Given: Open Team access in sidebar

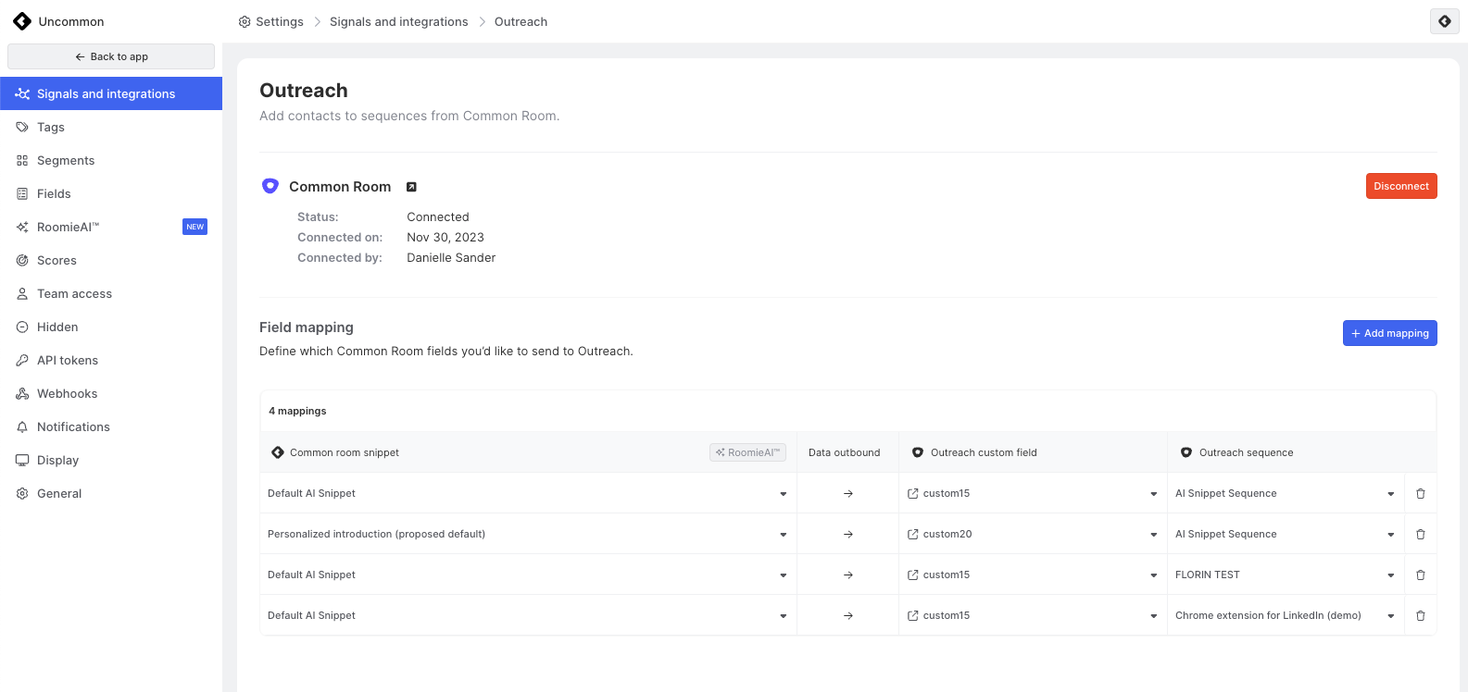Looking at the screenshot, I should (74, 293).
